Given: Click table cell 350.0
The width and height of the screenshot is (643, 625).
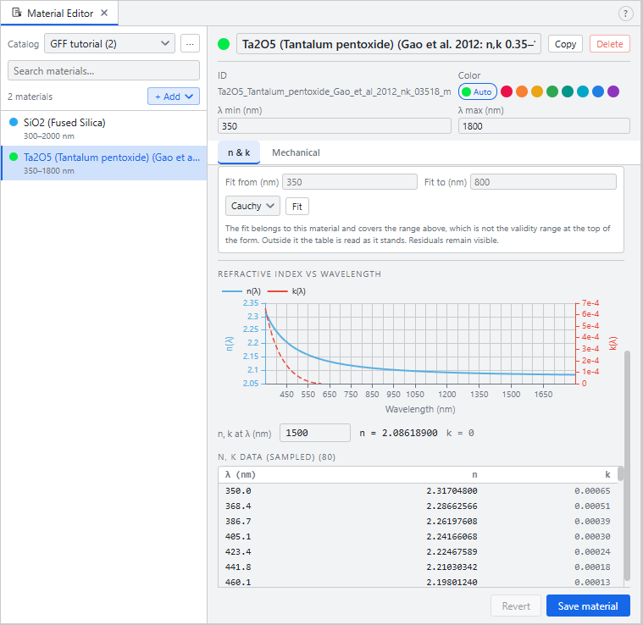Looking at the screenshot, I should point(238,491).
